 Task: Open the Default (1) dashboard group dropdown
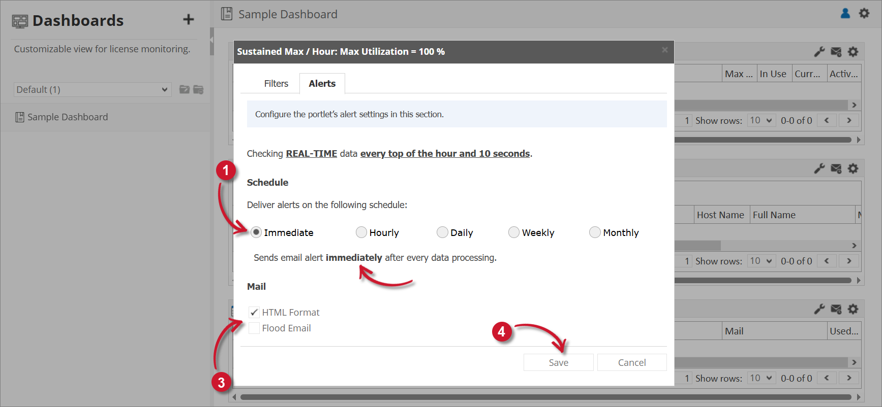tap(93, 89)
